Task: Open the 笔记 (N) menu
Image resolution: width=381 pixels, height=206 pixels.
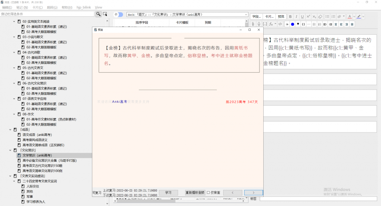Action: click(x=22, y=8)
